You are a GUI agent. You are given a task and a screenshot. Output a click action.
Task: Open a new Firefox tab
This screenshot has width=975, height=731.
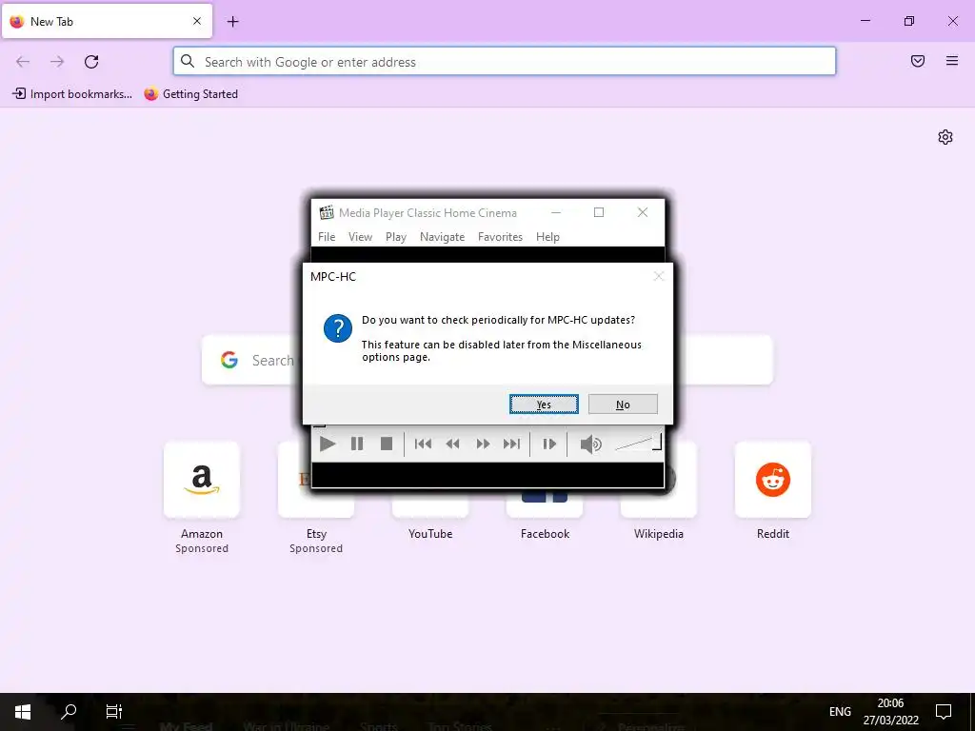click(x=232, y=22)
